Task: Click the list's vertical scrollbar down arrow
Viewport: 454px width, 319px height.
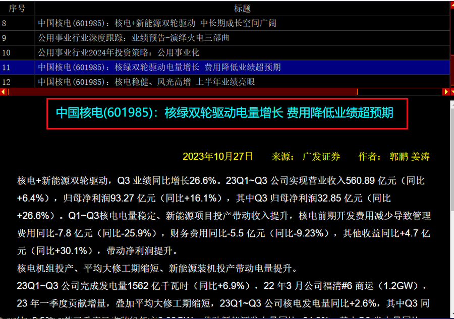Action: 451,92
